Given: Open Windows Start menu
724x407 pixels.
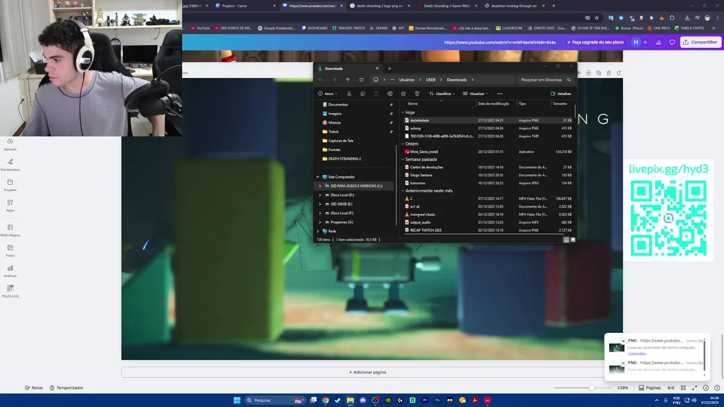Looking at the screenshot, I should coord(237,400).
